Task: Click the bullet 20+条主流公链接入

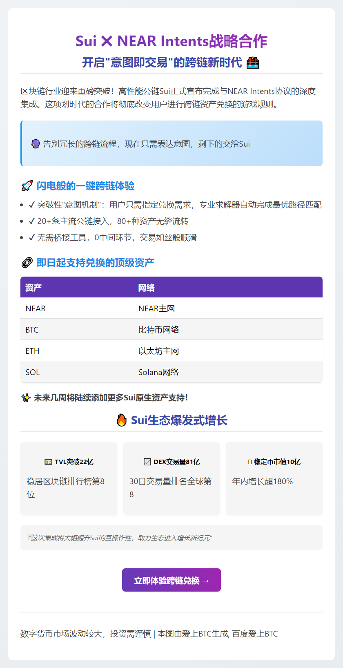Action: (108, 221)
